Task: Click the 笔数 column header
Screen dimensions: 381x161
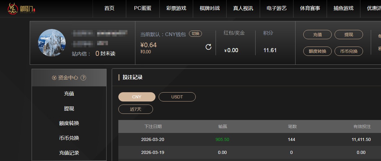Action: (292, 126)
